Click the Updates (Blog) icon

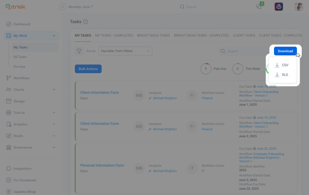tap(9, 192)
